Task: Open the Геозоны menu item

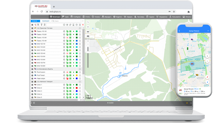Action: pyautogui.click(x=96, y=17)
